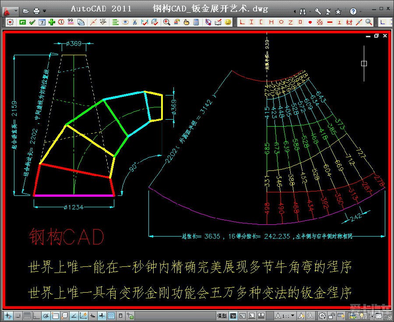
Task: Select the red flat plate icon
Action: point(330,22)
